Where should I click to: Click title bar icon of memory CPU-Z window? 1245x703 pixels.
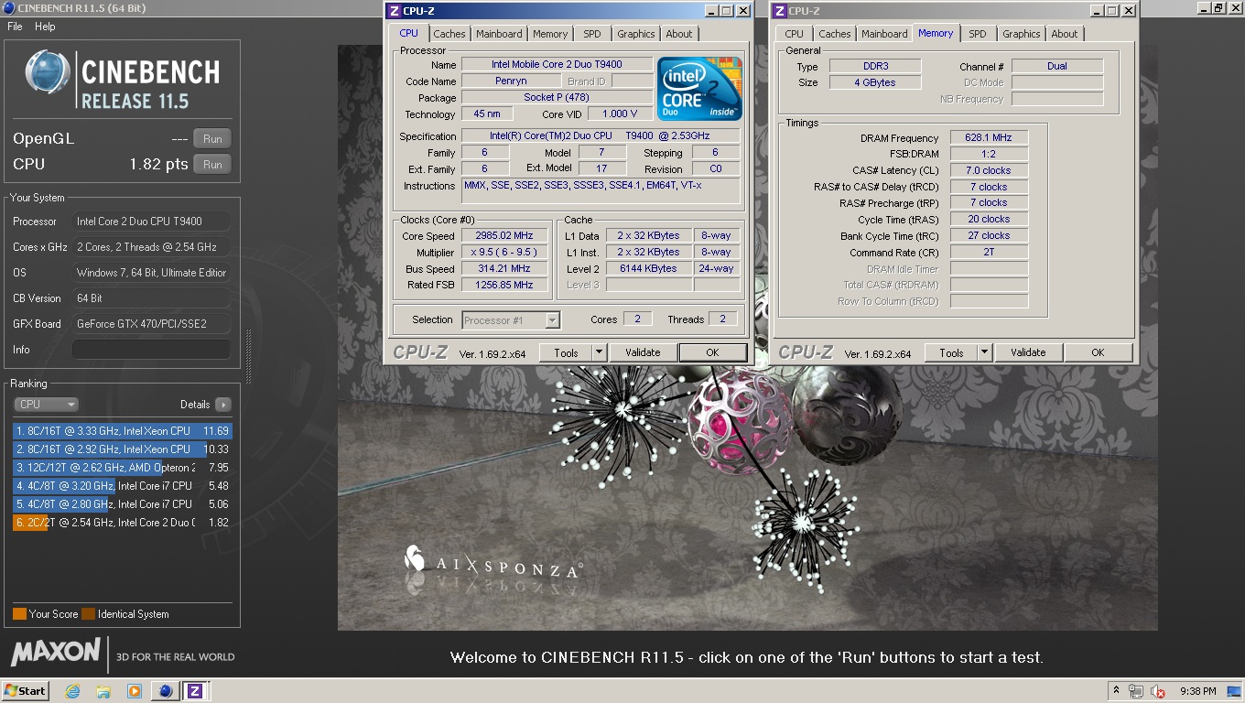coord(780,11)
